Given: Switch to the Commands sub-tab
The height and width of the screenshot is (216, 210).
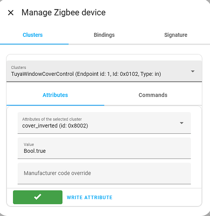Looking at the screenshot, I should click(x=153, y=95).
